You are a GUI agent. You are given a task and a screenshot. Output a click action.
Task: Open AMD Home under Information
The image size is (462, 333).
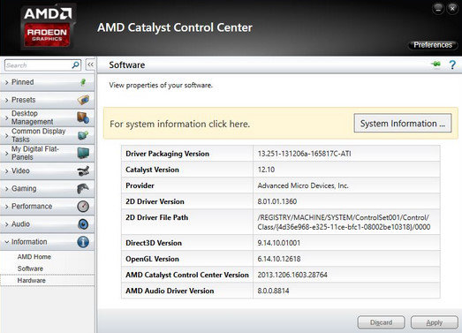[34, 257]
